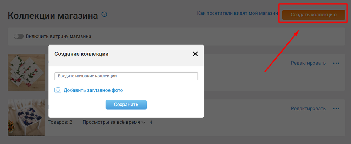
Task: Open the three-dot menu of the first collection
Action: [x=336, y=63]
